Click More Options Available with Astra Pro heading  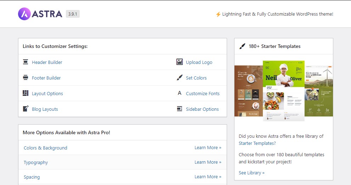pyautogui.click(x=67, y=132)
